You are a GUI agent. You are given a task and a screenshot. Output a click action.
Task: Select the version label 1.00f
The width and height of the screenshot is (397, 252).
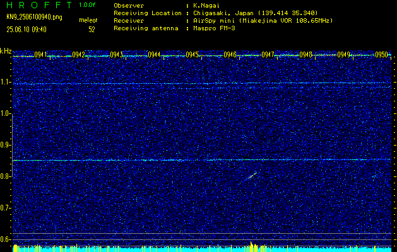click(x=87, y=5)
